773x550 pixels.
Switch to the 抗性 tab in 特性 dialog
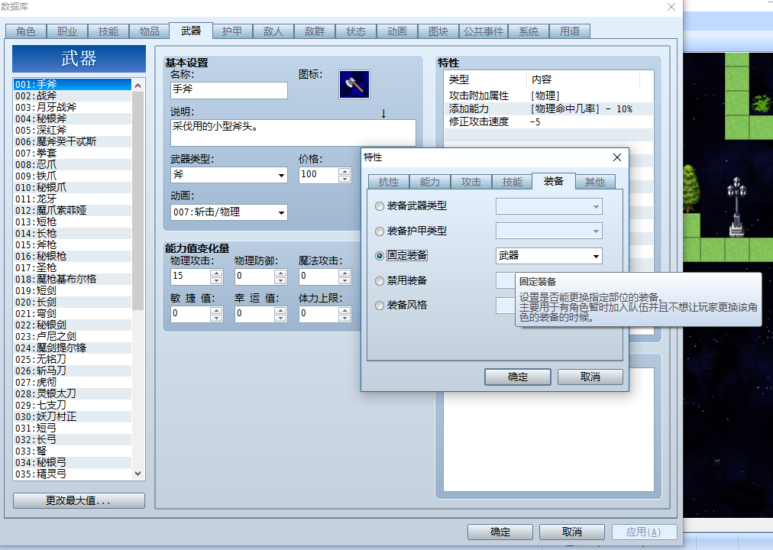pyautogui.click(x=389, y=182)
